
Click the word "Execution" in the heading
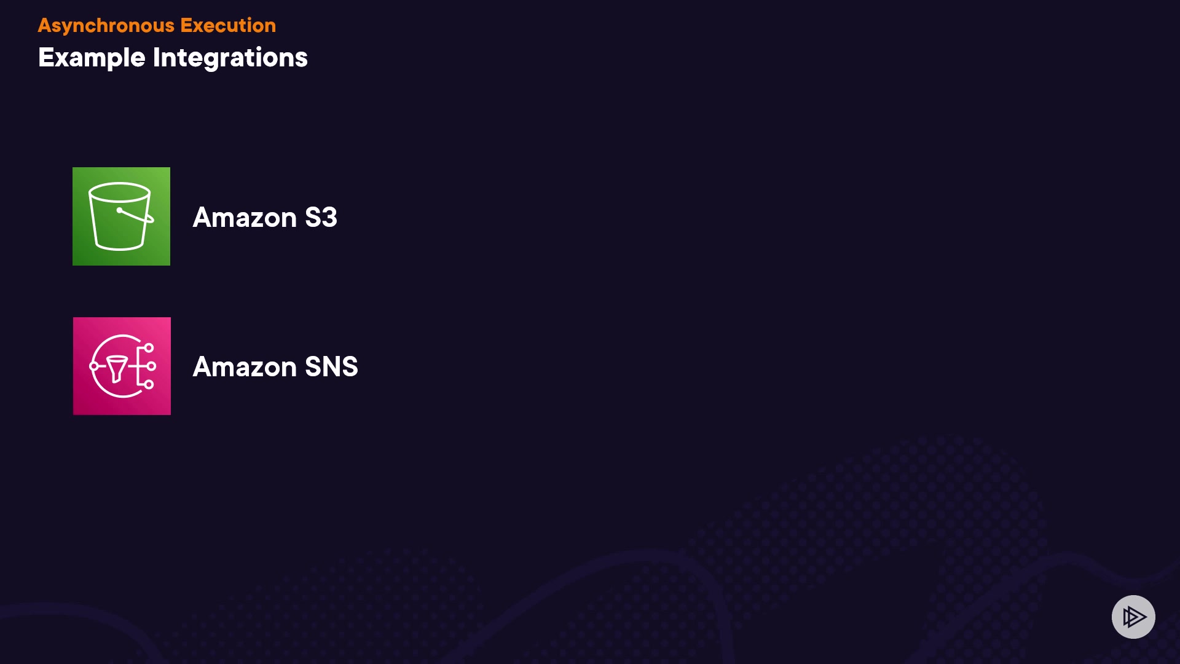pos(228,25)
